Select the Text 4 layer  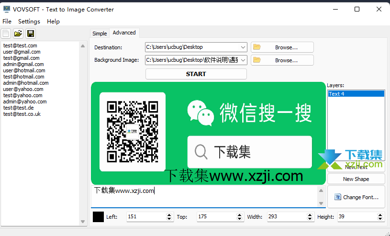point(356,94)
